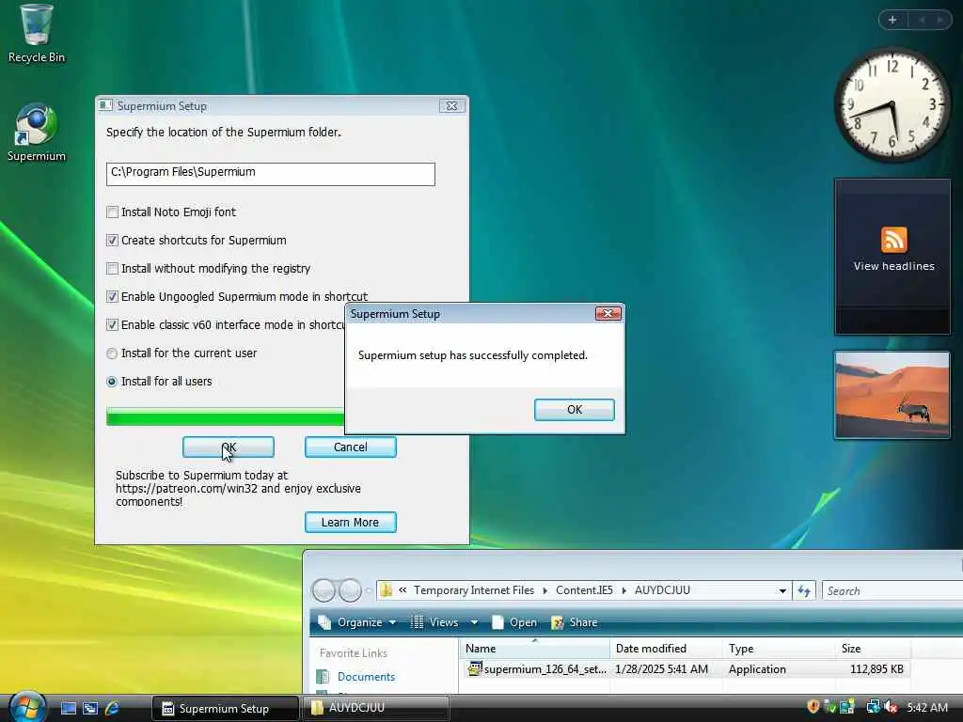Click the Documents folder icon in Favorite Links
The height and width of the screenshot is (722, 963).
[x=323, y=677]
